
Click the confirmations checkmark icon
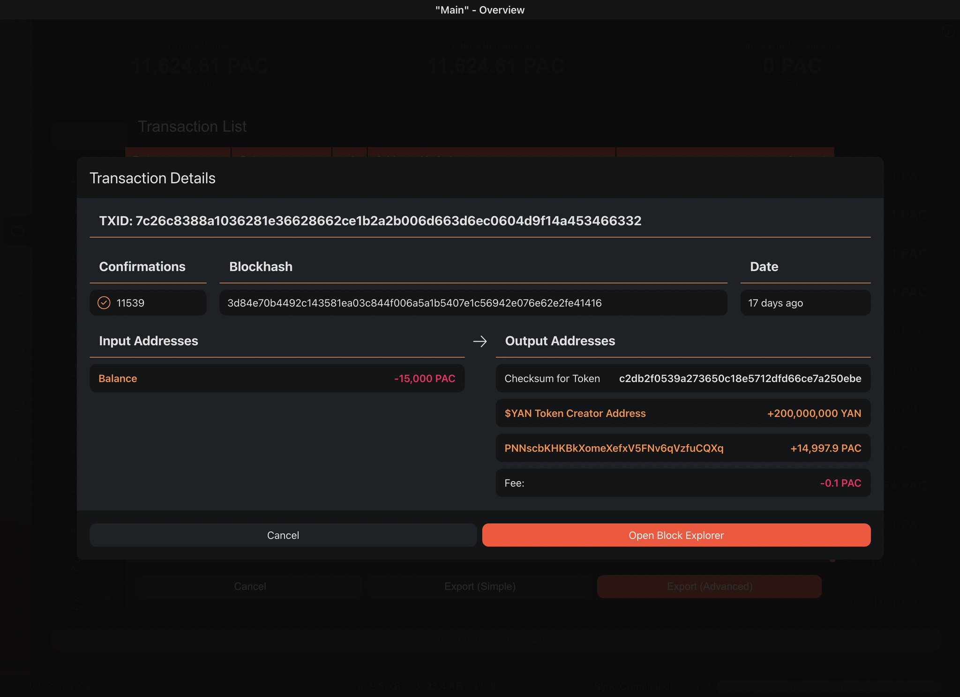pyautogui.click(x=105, y=303)
